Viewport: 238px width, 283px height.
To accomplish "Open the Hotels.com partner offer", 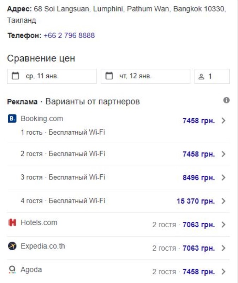I will point(39,223).
